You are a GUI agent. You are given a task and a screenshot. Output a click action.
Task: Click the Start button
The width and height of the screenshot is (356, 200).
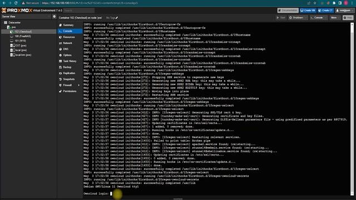point(281,18)
